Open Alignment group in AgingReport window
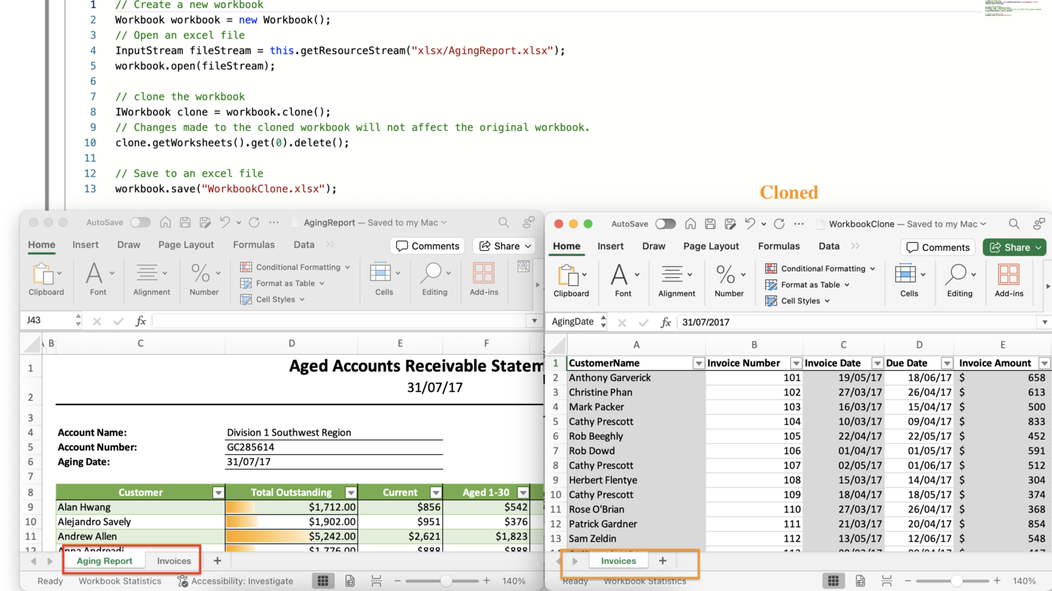 pyautogui.click(x=152, y=280)
